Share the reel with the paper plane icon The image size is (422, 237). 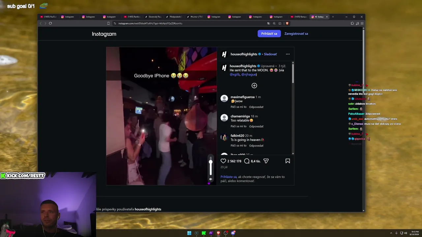click(x=266, y=161)
